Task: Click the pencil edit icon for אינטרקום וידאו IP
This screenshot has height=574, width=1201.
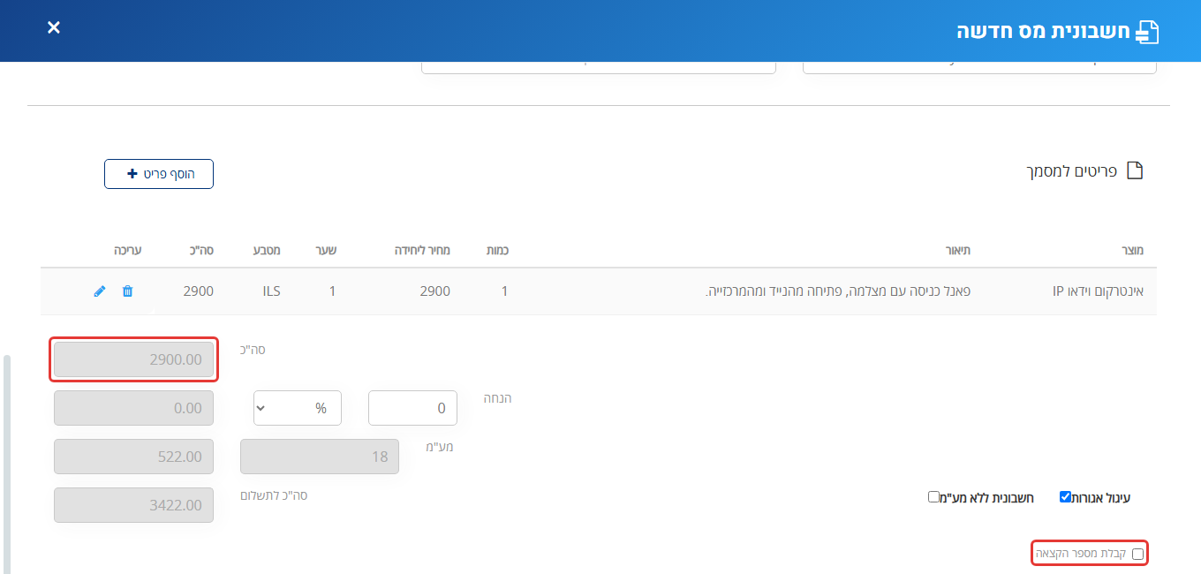Action: coord(99,291)
